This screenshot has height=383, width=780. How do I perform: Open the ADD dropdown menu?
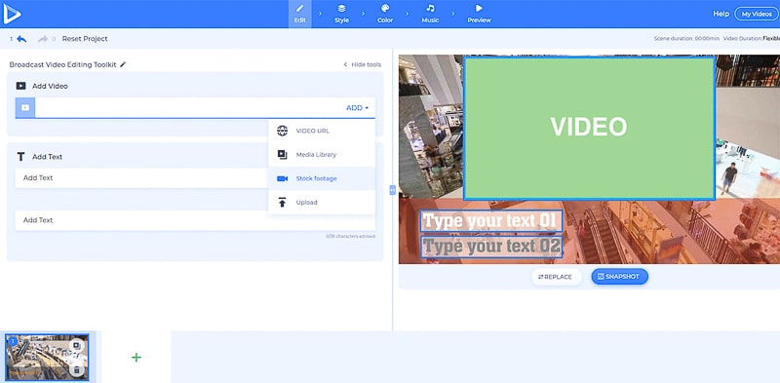pos(357,107)
